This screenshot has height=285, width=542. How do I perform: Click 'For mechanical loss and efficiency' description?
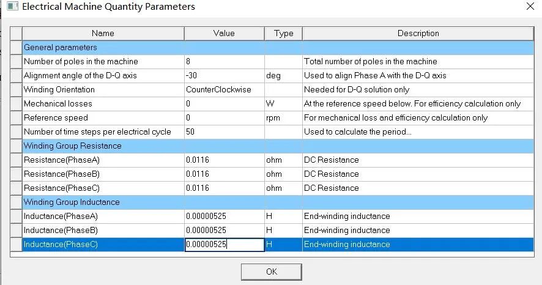click(418, 118)
